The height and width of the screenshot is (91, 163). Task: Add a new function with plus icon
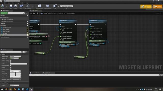28,21
